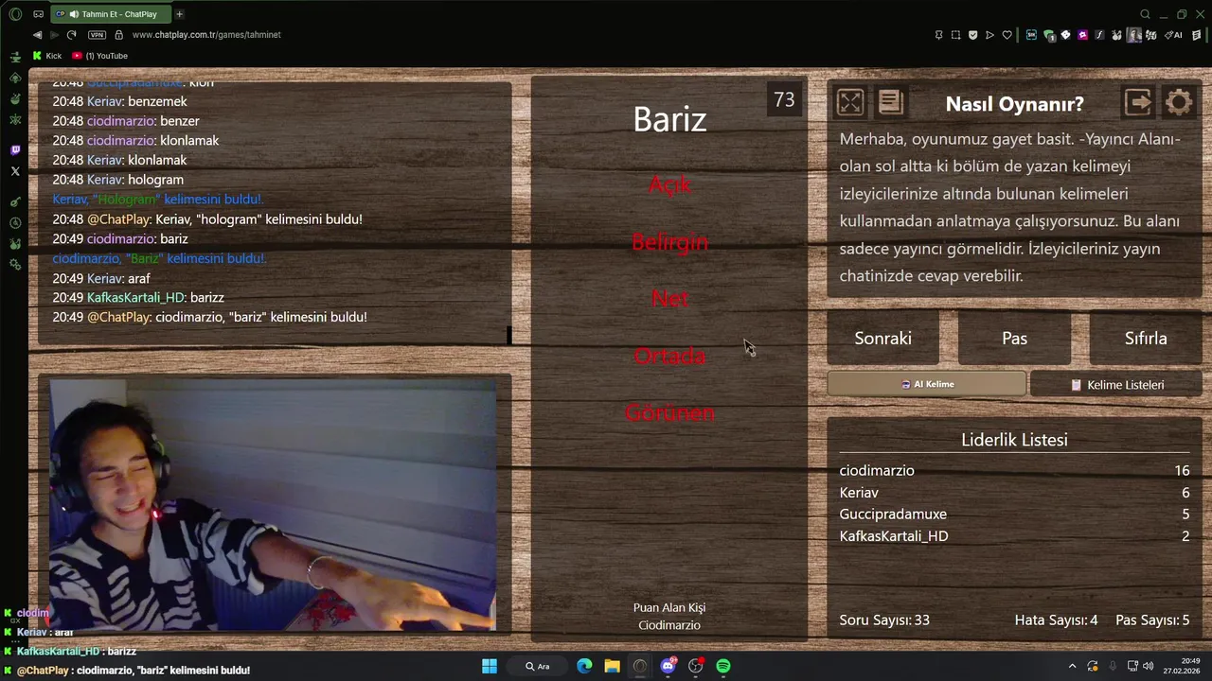Open Discord from the taskbar
1212x681 pixels.
668,666
